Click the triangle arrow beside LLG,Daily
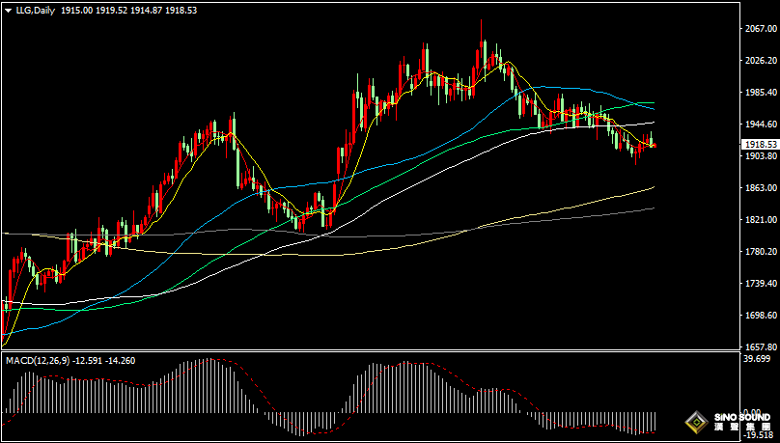780x443 pixels. pyautogui.click(x=8, y=9)
